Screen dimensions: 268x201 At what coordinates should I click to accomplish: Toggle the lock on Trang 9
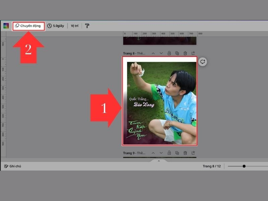tap(169, 153)
